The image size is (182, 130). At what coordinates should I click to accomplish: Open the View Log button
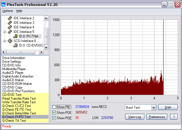(x=135, y=117)
